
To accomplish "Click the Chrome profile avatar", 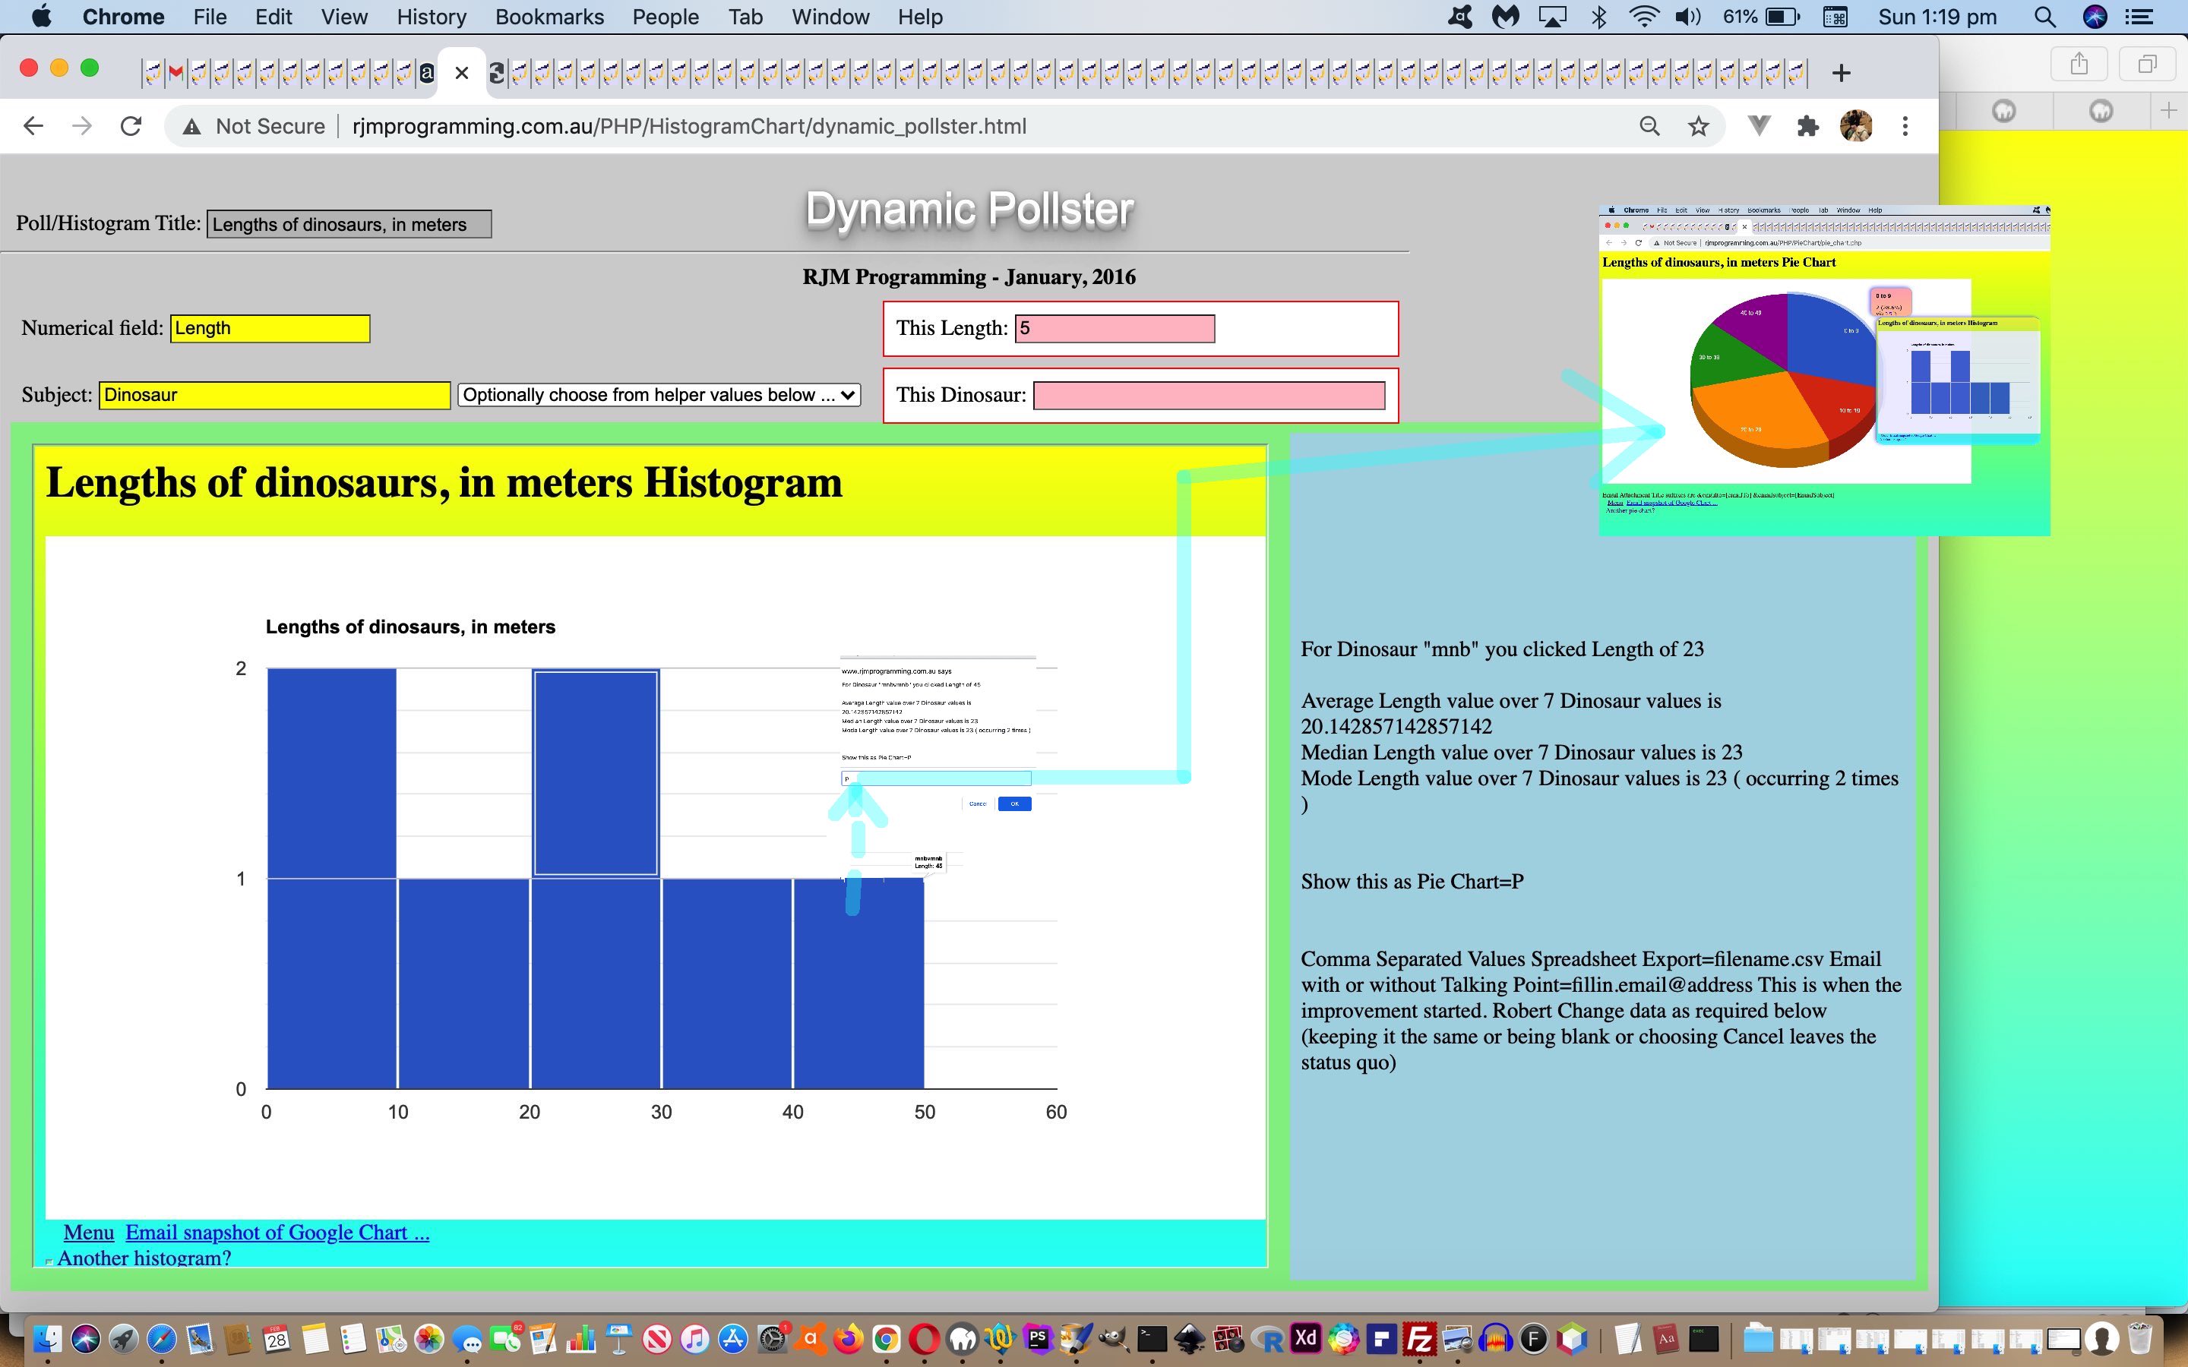I will point(1855,127).
